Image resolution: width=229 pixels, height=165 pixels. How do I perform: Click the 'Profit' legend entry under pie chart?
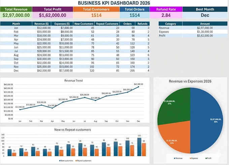pyautogui.click(x=208, y=158)
